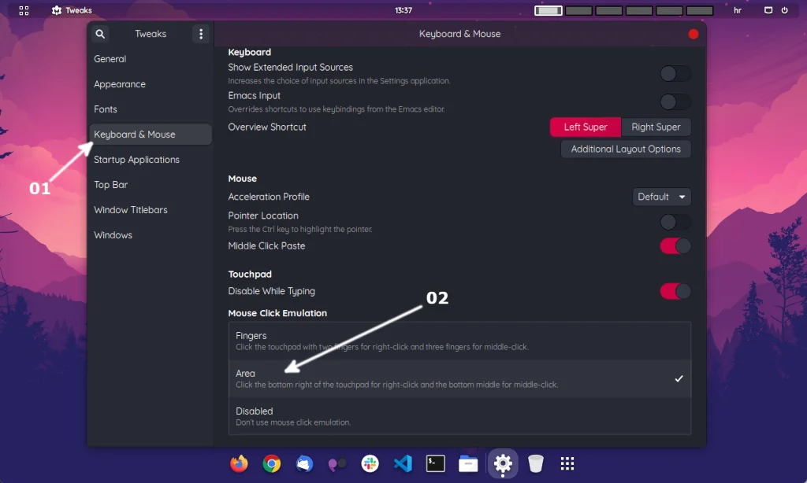The height and width of the screenshot is (483, 807).
Task: Open the Thunderbird mail client
Action: pyautogui.click(x=304, y=463)
